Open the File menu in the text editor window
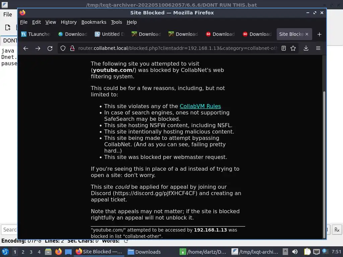343x257 pixels. point(8,14)
